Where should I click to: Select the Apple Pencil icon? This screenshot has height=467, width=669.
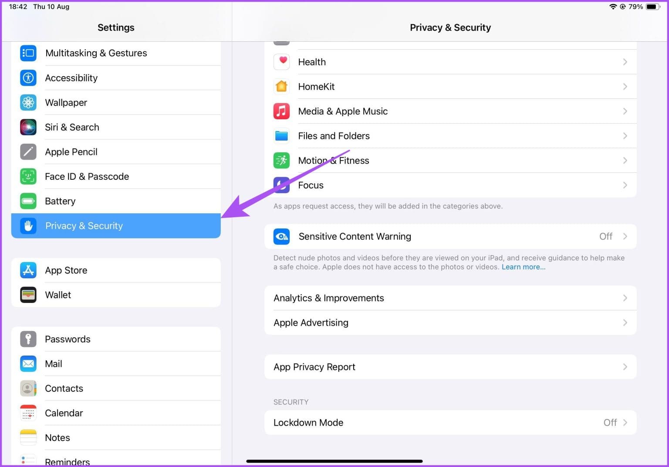click(x=28, y=151)
